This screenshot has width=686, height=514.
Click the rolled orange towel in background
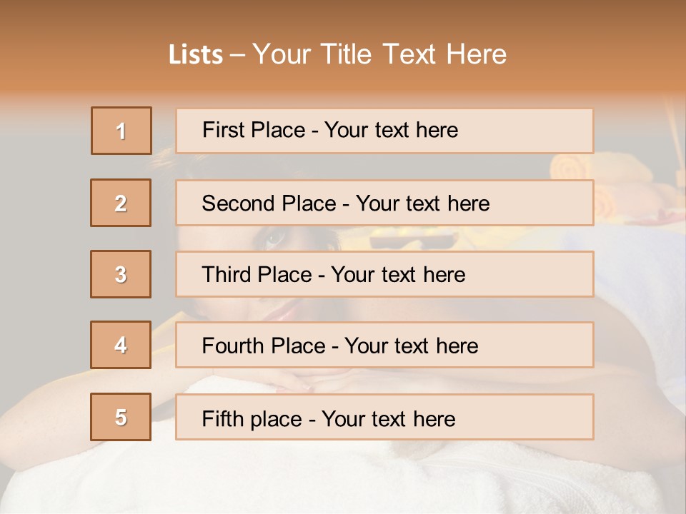(x=572, y=167)
